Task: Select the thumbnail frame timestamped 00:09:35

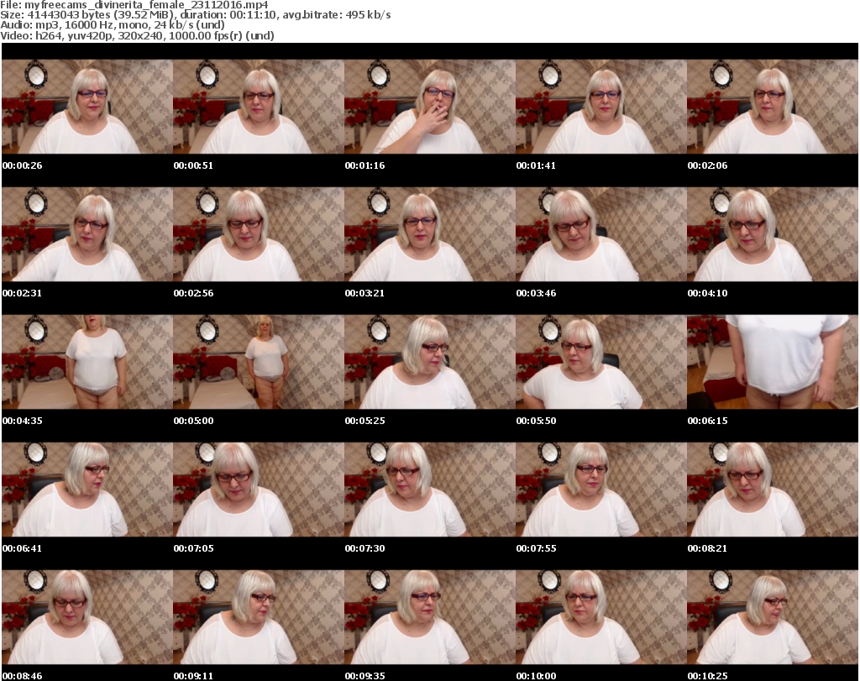Action: tap(429, 617)
